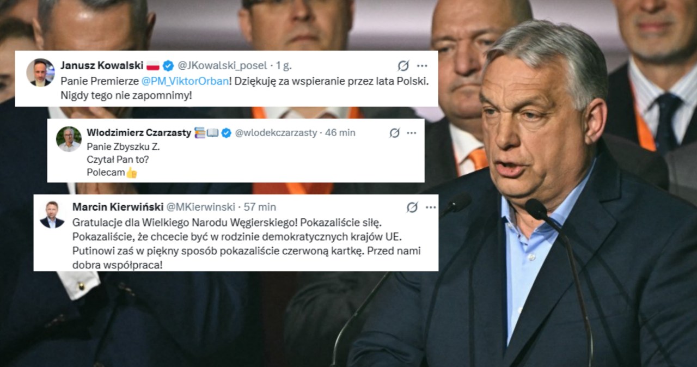Open Włodzimierz Czarzasty's profile avatar
This screenshot has height=367, width=697.
(69, 139)
